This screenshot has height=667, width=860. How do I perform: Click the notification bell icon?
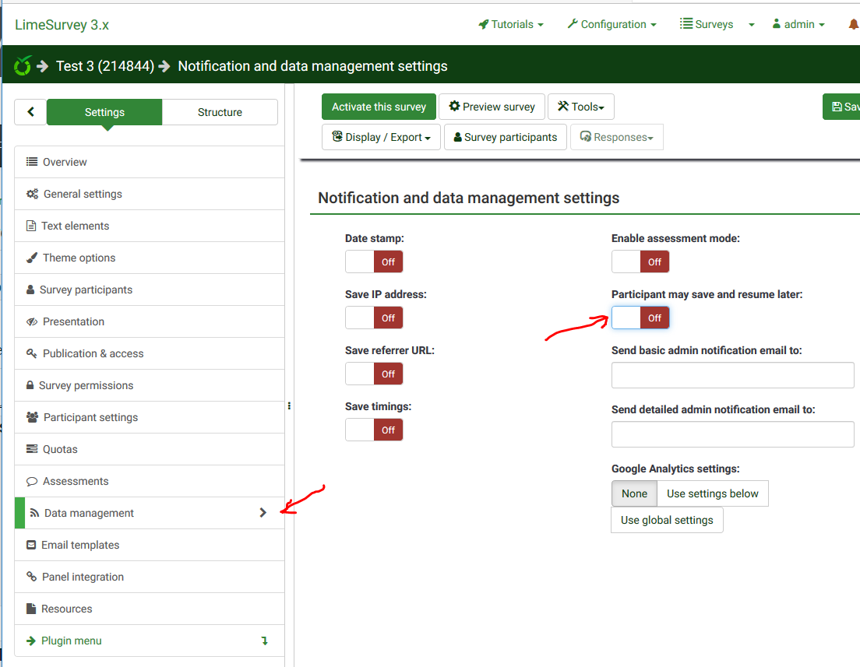pyautogui.click(x=852, y=24)
